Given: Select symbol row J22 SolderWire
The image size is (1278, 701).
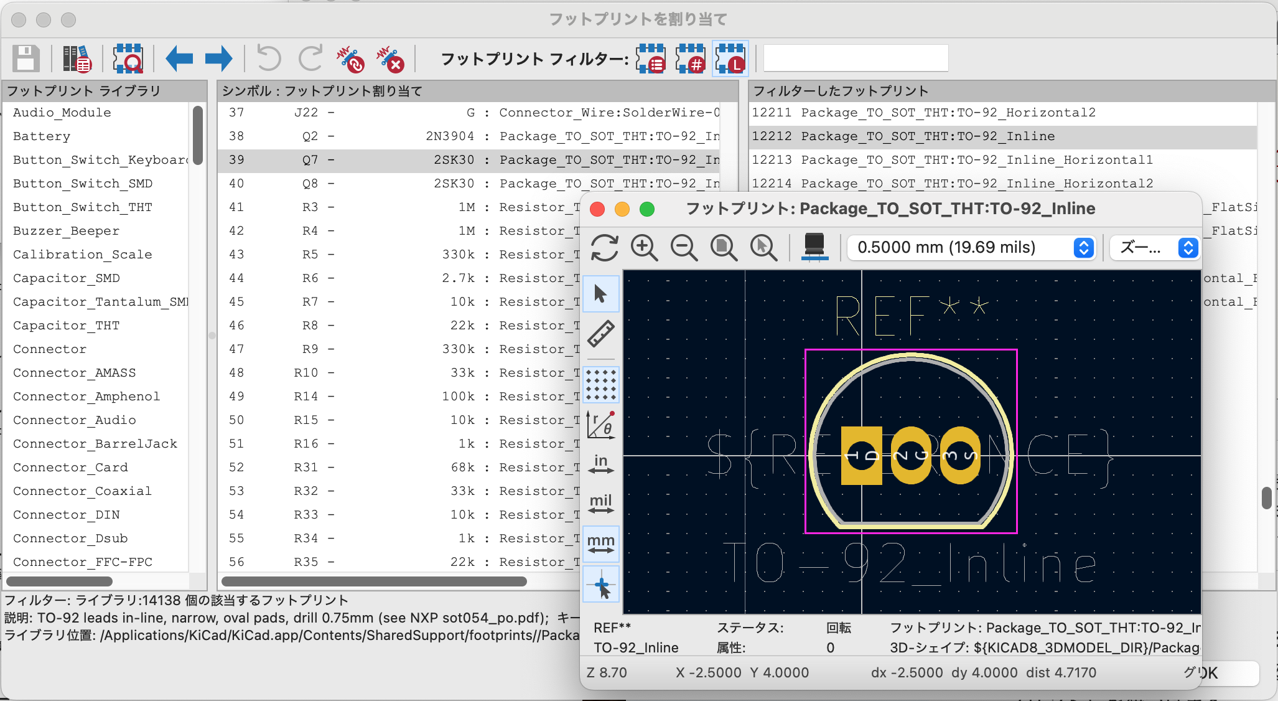Looking at the screenshot, I should [470, 113].
